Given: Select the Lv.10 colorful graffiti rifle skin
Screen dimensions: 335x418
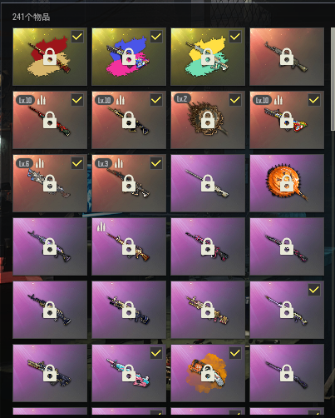Looking at the screenshot, I should pyautogui.click(x=287, y=120).
